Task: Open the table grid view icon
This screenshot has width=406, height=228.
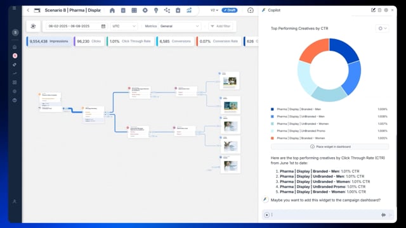Action: [x=134, y=10]
